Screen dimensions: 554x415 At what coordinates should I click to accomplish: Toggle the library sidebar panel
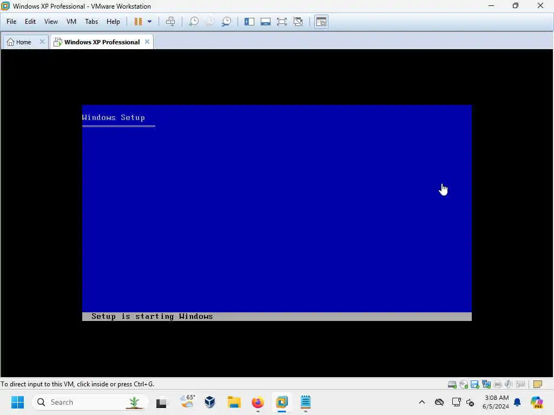click(249, 22)
